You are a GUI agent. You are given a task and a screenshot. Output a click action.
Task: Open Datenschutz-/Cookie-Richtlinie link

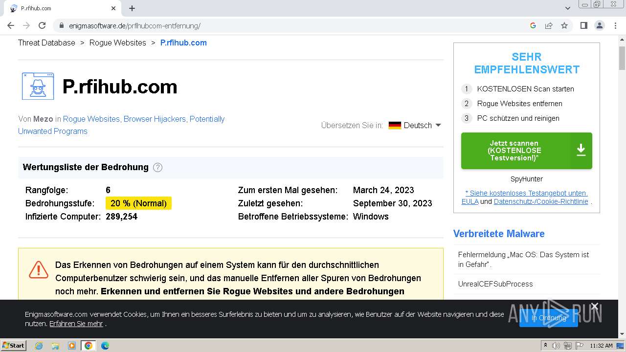click(541, 201)
